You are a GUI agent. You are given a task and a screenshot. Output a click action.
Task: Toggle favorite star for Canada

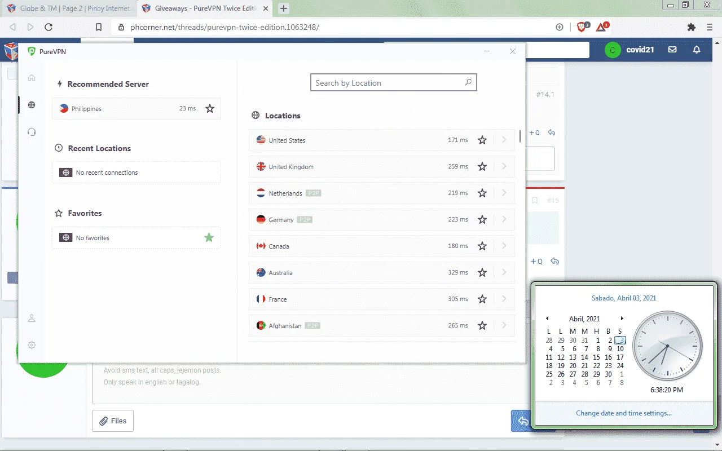point(482,246)
